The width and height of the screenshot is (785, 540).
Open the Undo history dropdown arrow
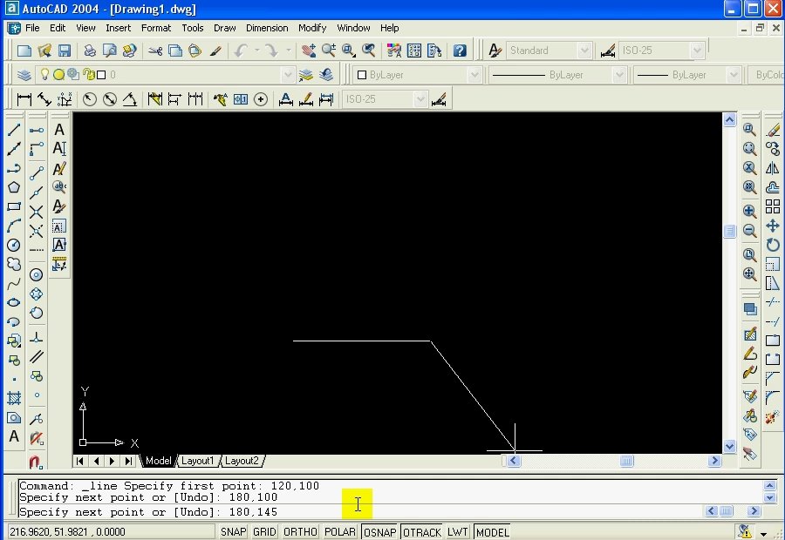(x=256, y=51)
